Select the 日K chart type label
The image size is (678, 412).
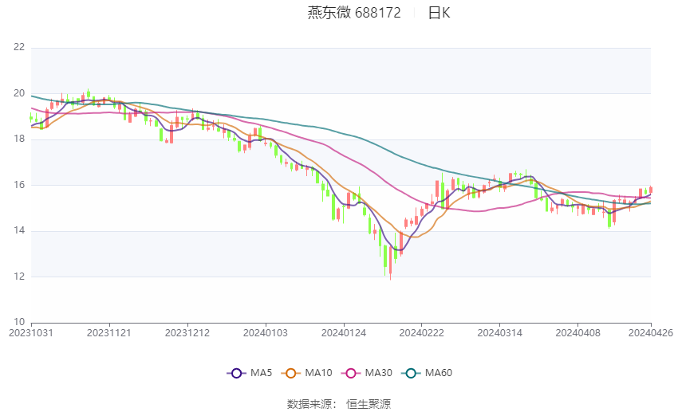pyautogui.click(x=439, y=13)
